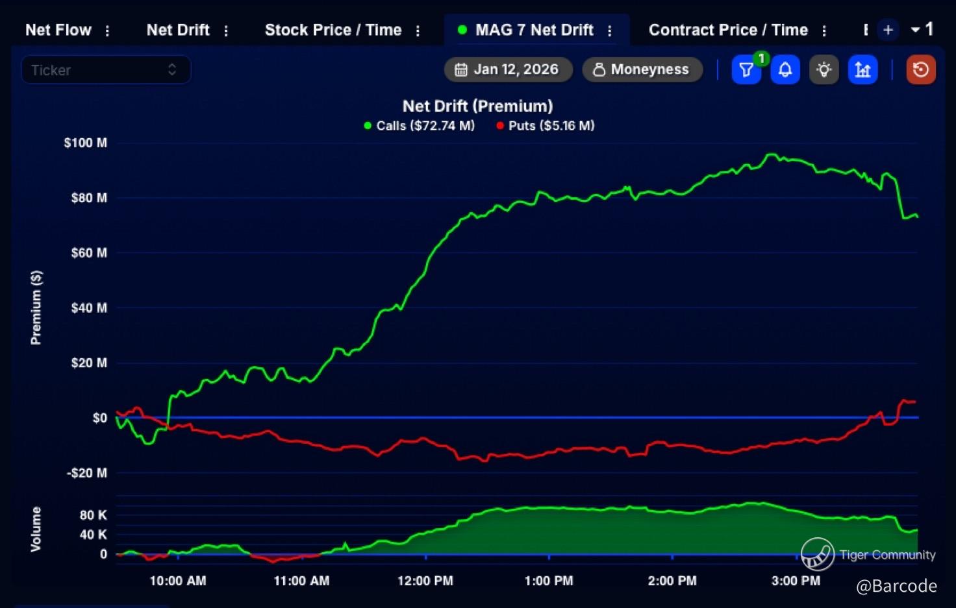Click the red reset refresh icon

click(x=921, y=69)
